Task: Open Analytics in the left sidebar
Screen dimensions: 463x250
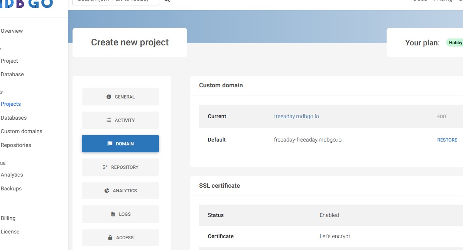Action: pos(12,175)
